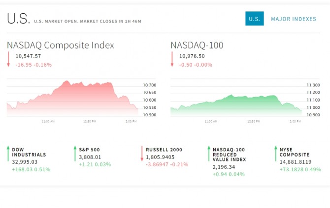Open the NASDAQ-100 heading link
The height and width of the screenshot is (208, 330).
[x=197, y=45]
